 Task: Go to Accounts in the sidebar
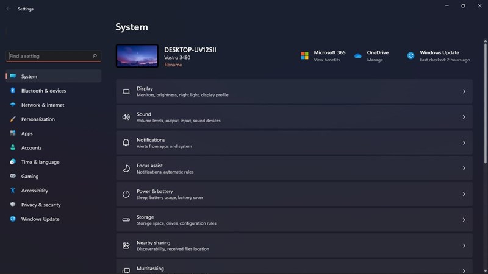click(31, 147)
